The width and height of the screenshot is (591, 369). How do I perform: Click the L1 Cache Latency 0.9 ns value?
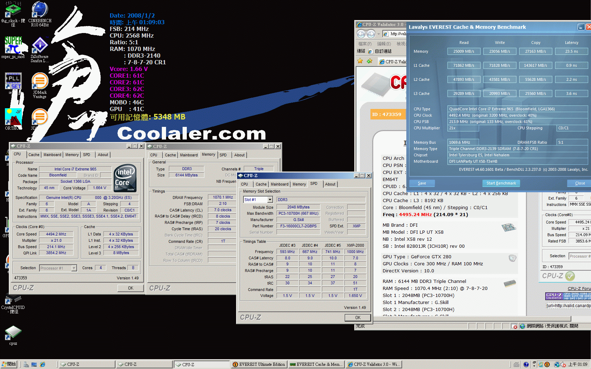[571, 65]
